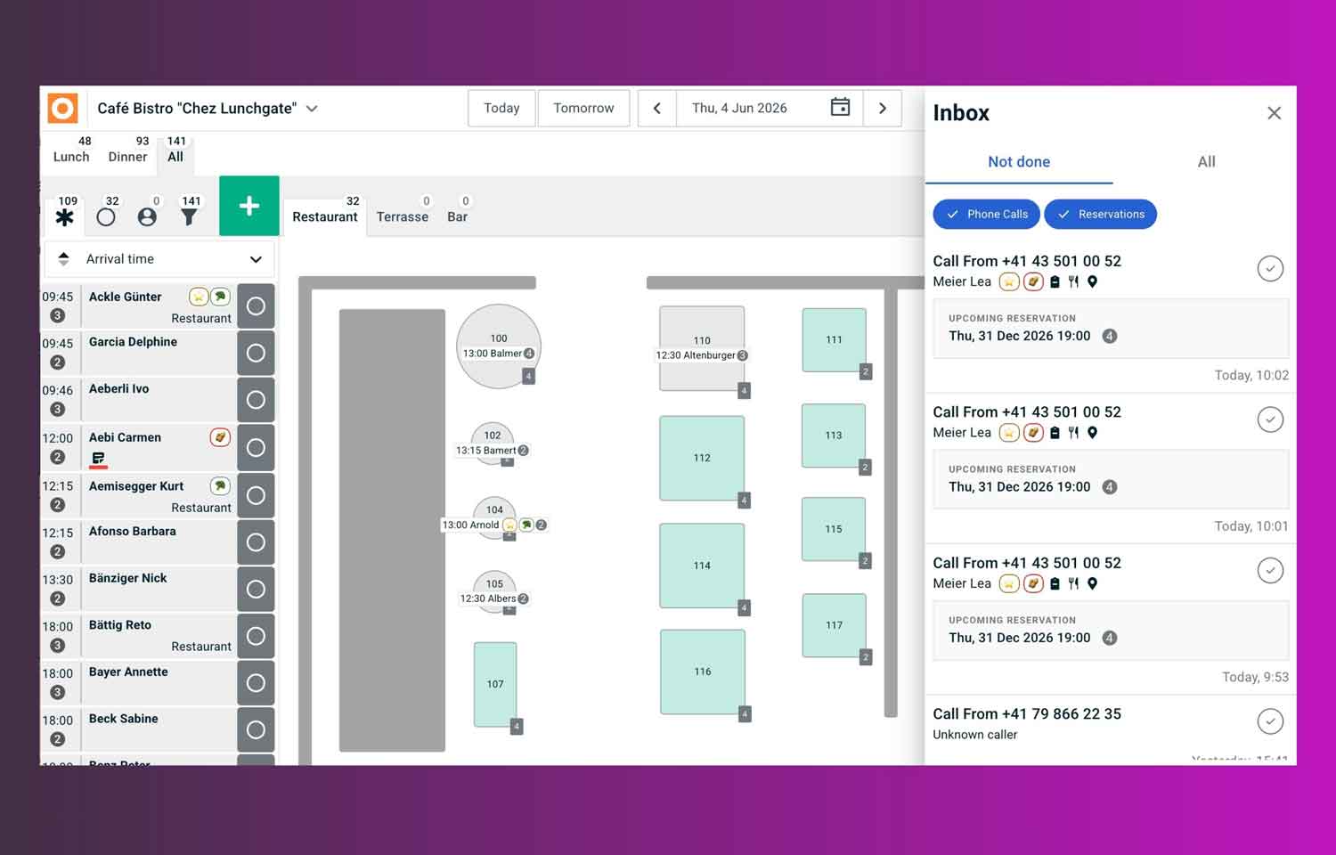
Task: Select table 112 on the floor plan
Action: (702, 458)
